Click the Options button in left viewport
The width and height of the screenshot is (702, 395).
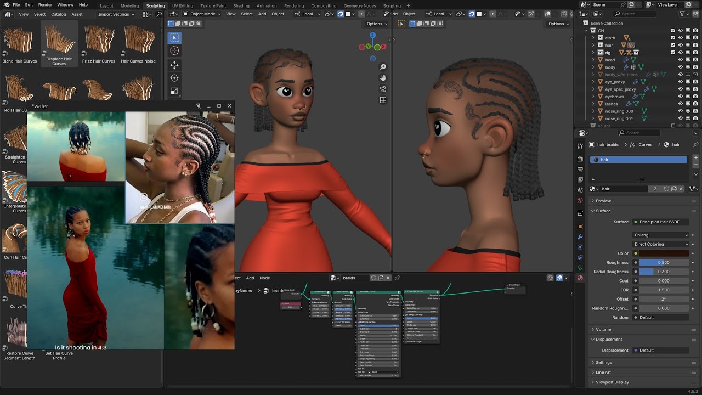[377, 24]
